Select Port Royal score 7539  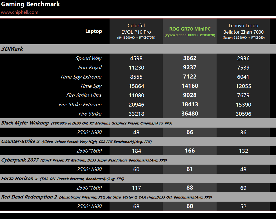[243, 68]
